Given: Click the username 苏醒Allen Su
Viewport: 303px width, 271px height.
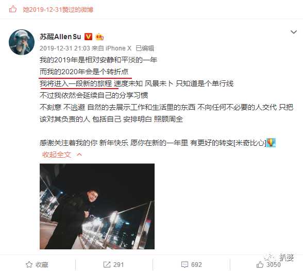Looking at the screenshot, I should [x=60, y=37].
